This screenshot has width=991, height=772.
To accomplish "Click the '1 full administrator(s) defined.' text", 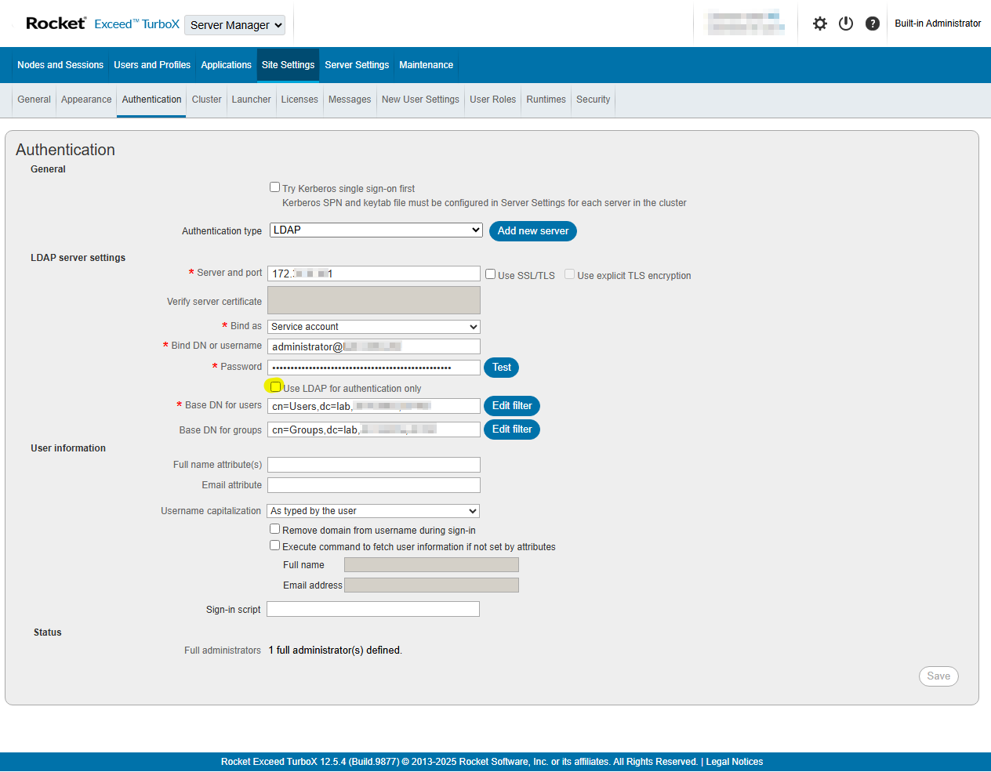I will (x=336, y=651).
